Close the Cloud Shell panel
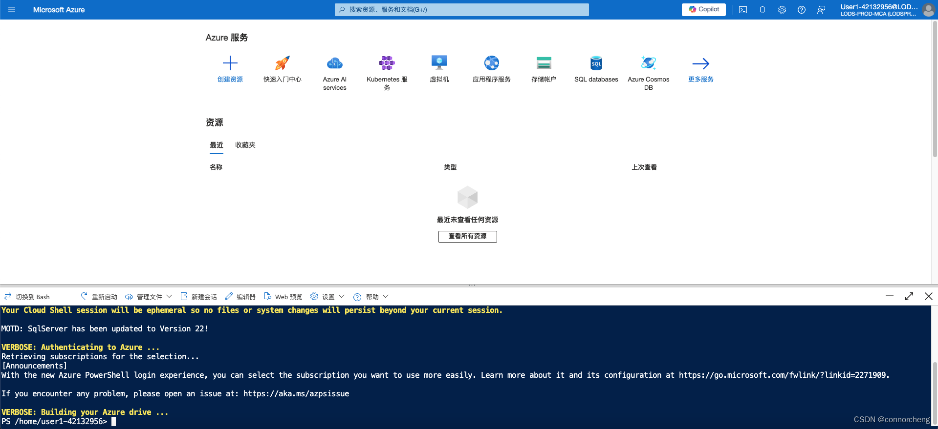Image resolution: width=938 pixels, height=429 pixels. pyautogui.click(x=929, y=296)
